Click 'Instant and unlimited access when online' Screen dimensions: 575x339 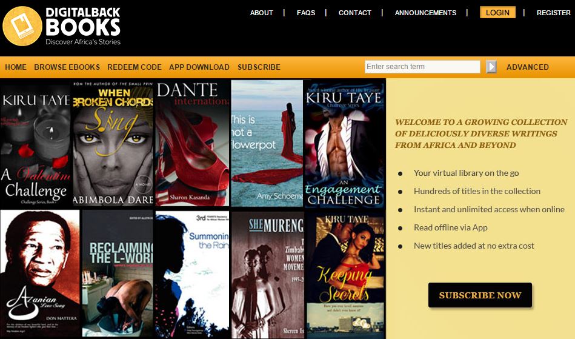489,209
